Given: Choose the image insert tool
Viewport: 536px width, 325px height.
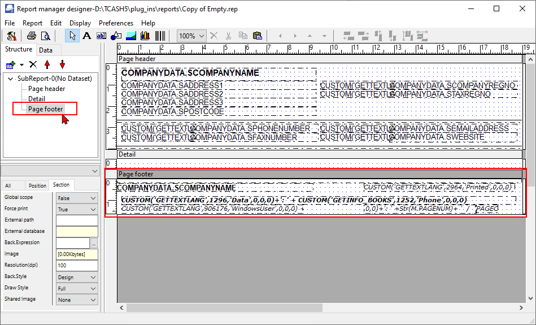Looking at the screenshot, I should click(x=131, y=36).
